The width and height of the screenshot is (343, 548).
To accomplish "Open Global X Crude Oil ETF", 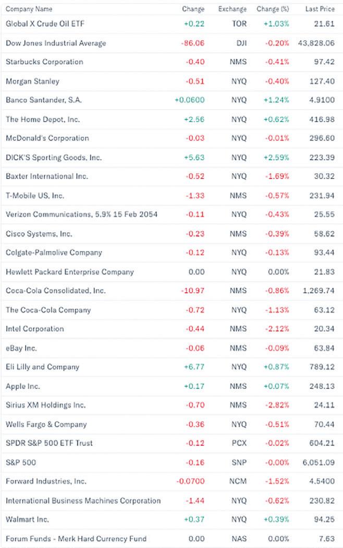I will (46, 24).
